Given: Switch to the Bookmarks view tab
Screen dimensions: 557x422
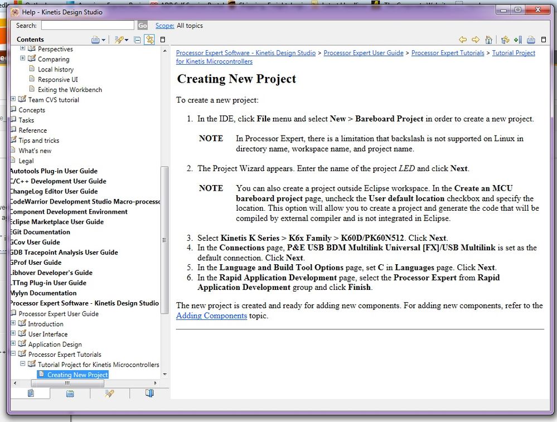Looking at the screenshot, I should 149,393.
